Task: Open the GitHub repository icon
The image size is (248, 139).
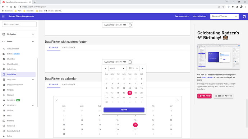Action: [x=244, y=16]
